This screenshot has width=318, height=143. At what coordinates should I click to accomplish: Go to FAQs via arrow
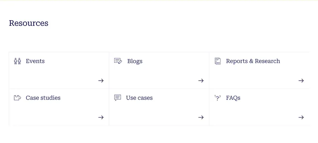pyautogui.click(x=301, y=117)
